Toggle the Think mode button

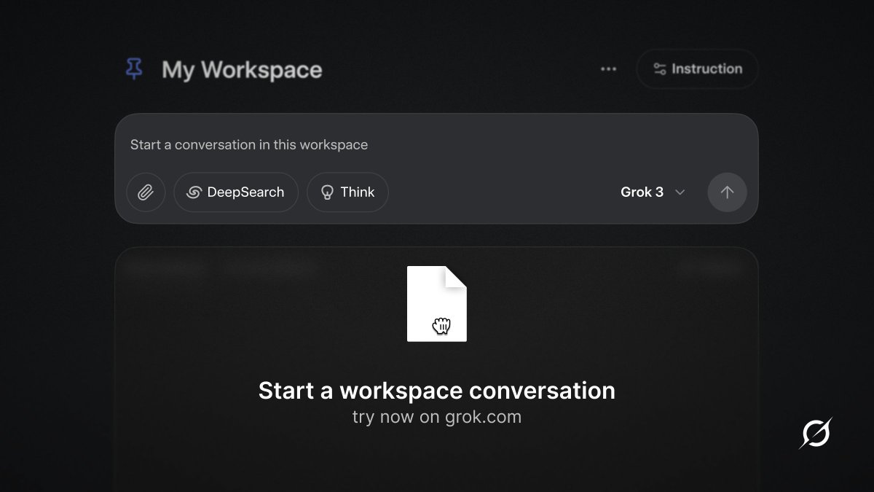point(347,192)
